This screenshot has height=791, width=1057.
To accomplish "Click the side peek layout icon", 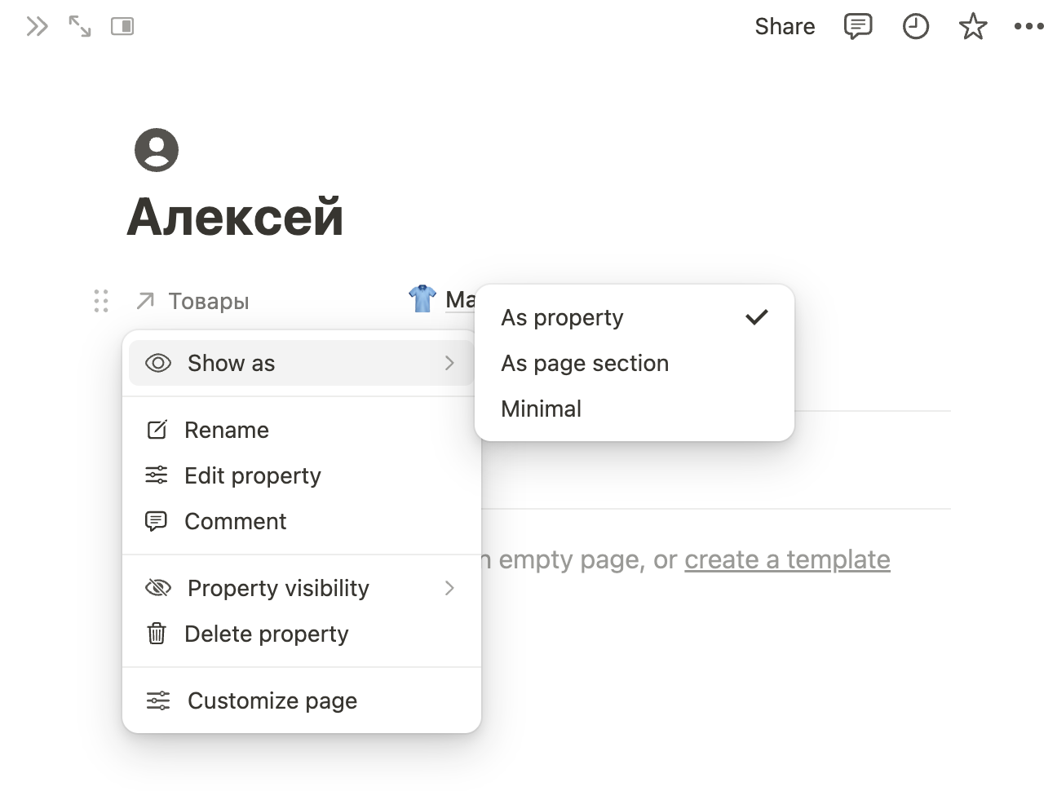I will point(122,27).
